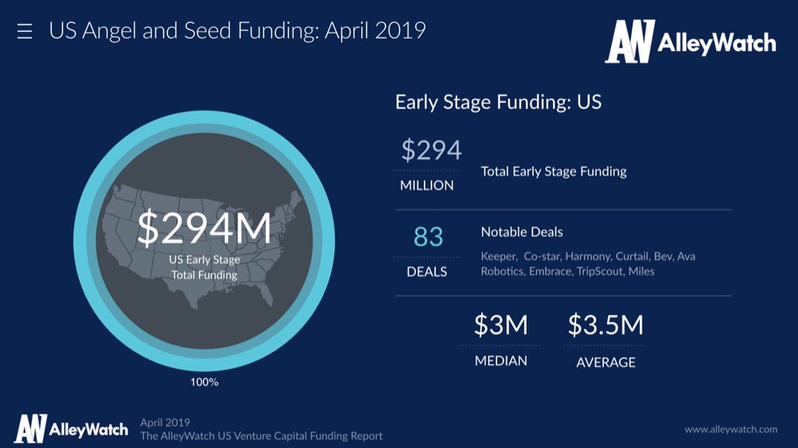Select the $3M median value
This screenshot has height=448, width=798.
coord(500,325)
